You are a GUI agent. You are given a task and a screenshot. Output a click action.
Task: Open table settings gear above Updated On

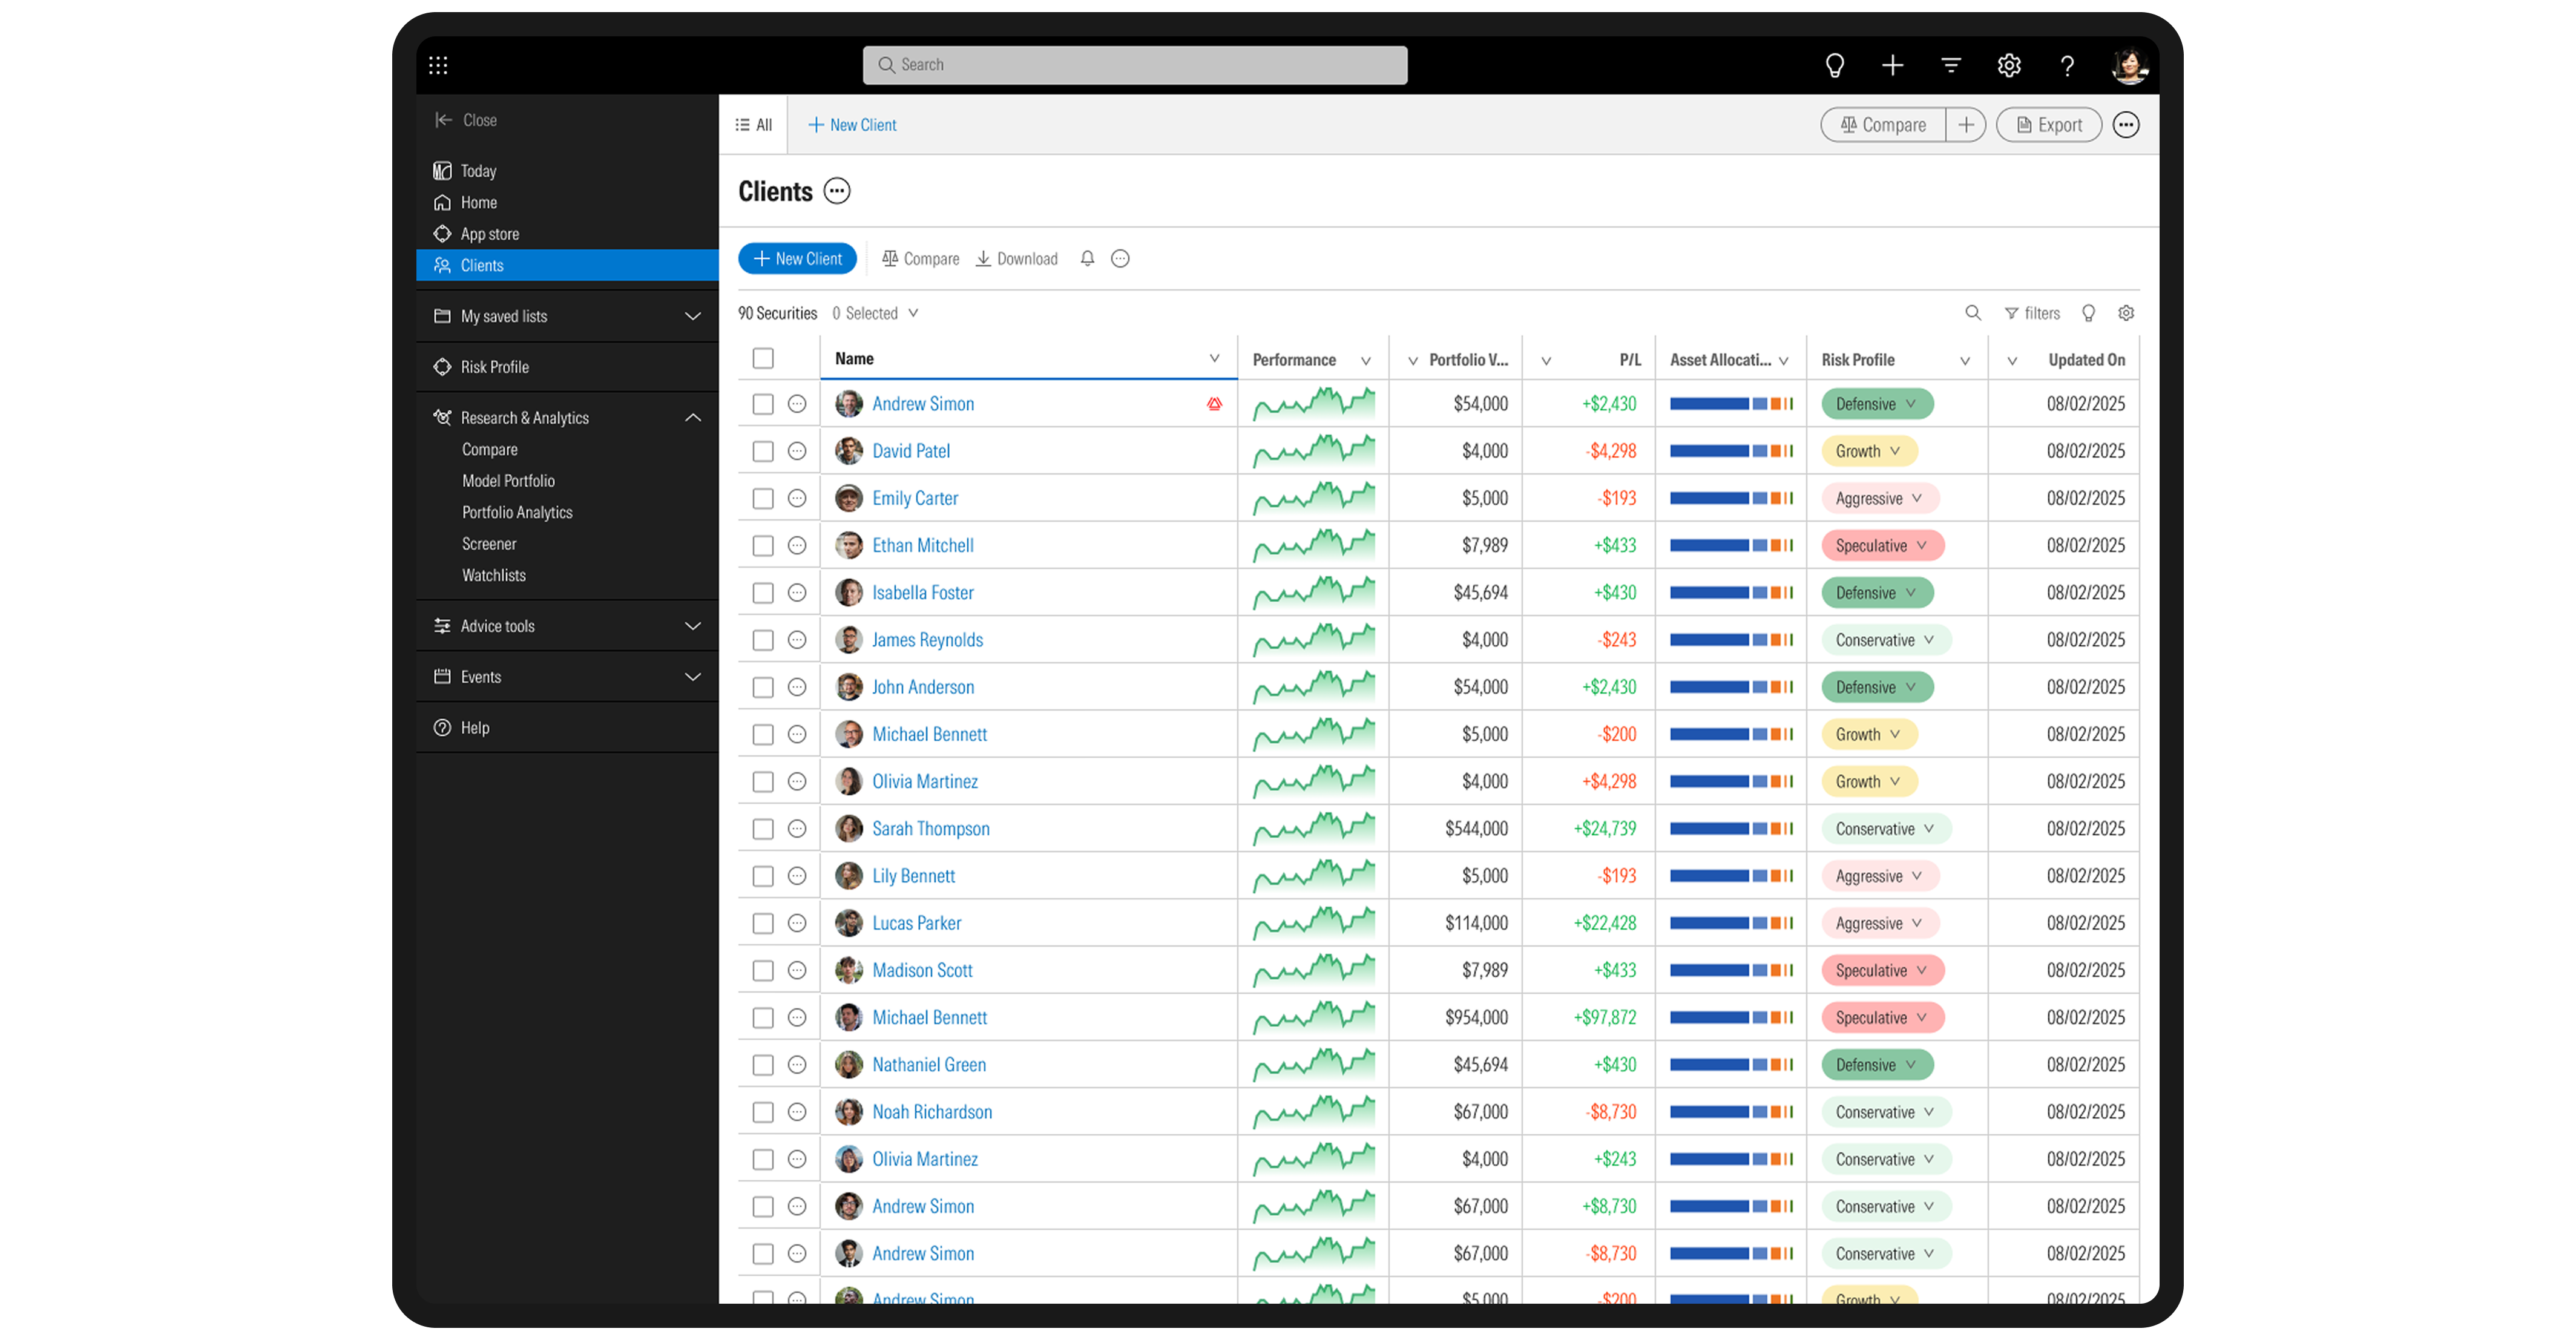(2126, 313)
